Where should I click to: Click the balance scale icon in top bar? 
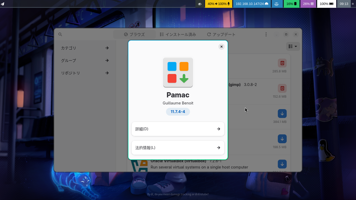[x=277, y=4]
